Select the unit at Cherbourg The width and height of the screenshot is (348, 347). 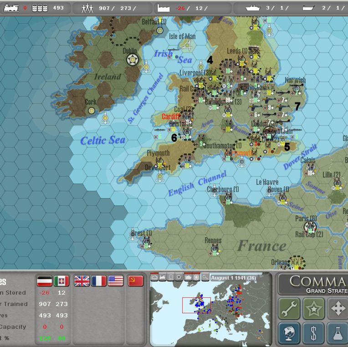tap(228, 198)
